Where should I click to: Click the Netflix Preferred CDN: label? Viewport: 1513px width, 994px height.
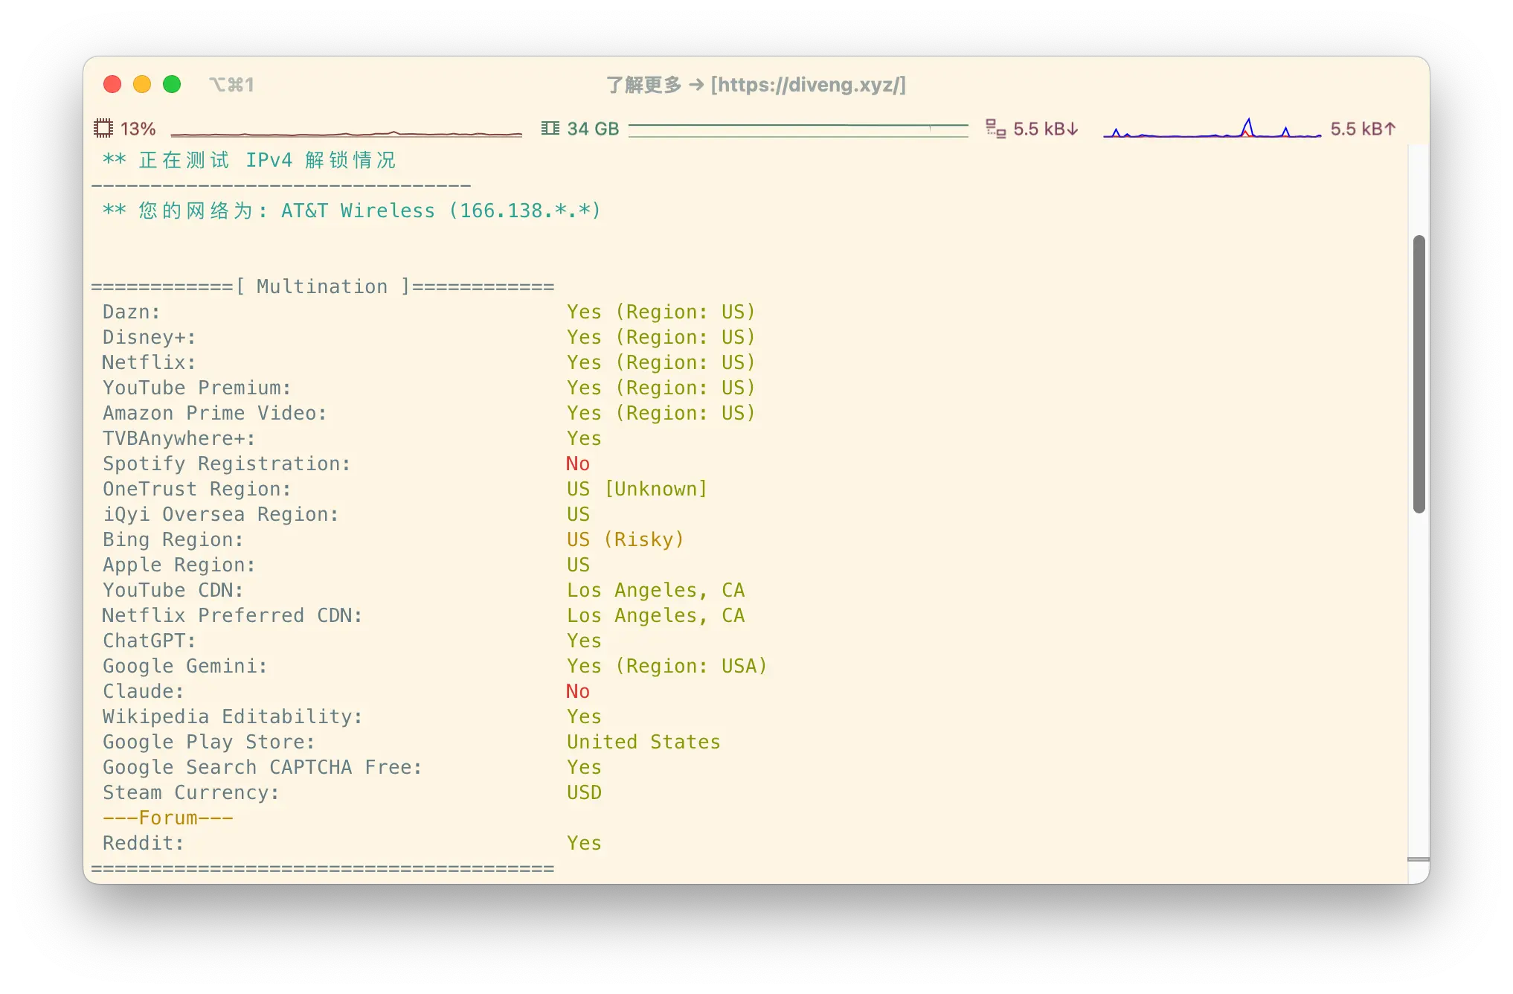233,615
